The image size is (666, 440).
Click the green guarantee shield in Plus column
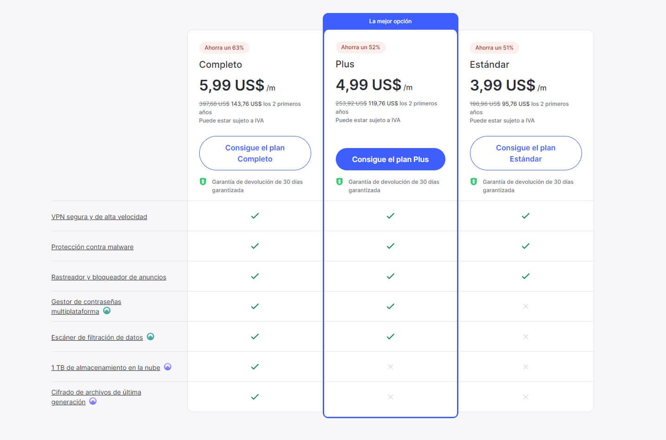[340, 181]
